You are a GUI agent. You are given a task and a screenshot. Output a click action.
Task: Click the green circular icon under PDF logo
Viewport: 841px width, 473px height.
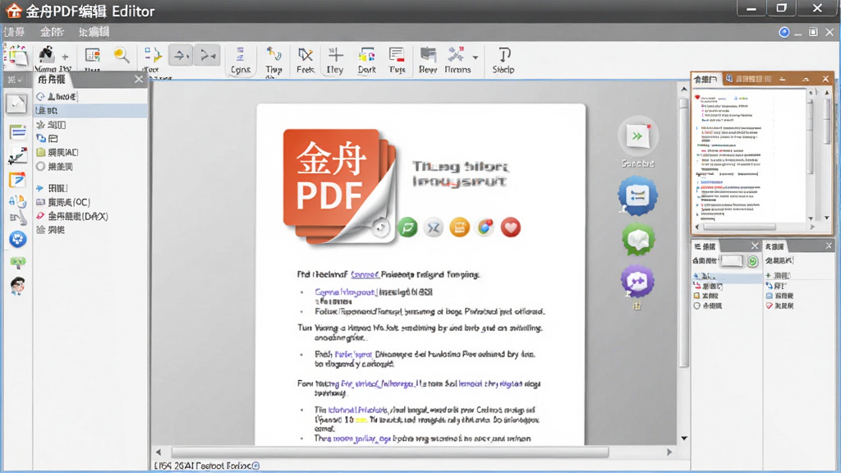pyautogui.click(x=407, y=227)
